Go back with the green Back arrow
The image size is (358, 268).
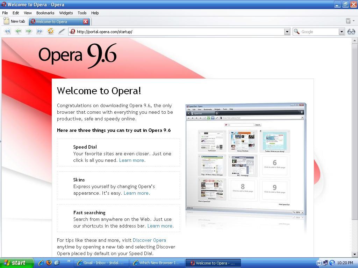(x=18, y=31)
